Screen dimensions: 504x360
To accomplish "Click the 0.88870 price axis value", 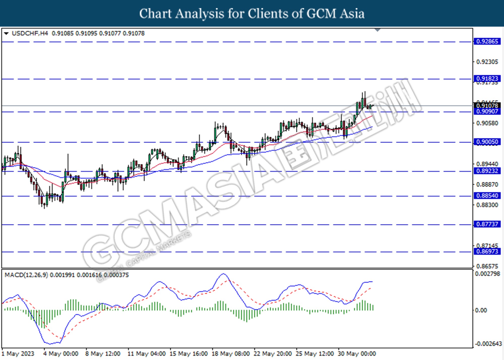I will point(487,185).
